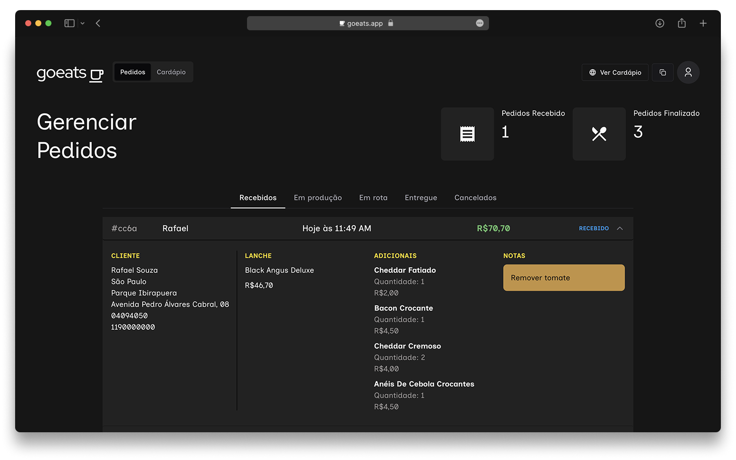Screen dimensions: 736x460
Task: Click Pedidos Finalizado count label
Action: point(666,113)
